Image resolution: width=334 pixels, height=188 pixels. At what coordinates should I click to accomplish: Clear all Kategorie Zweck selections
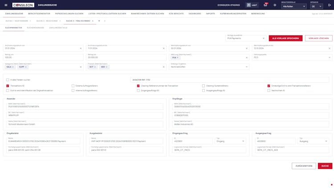click(81, 67)
